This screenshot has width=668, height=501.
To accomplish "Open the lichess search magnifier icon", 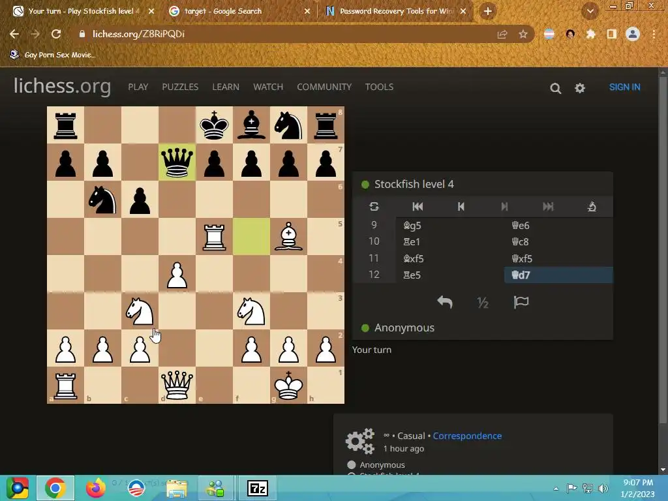I will (x=555, y=88).
